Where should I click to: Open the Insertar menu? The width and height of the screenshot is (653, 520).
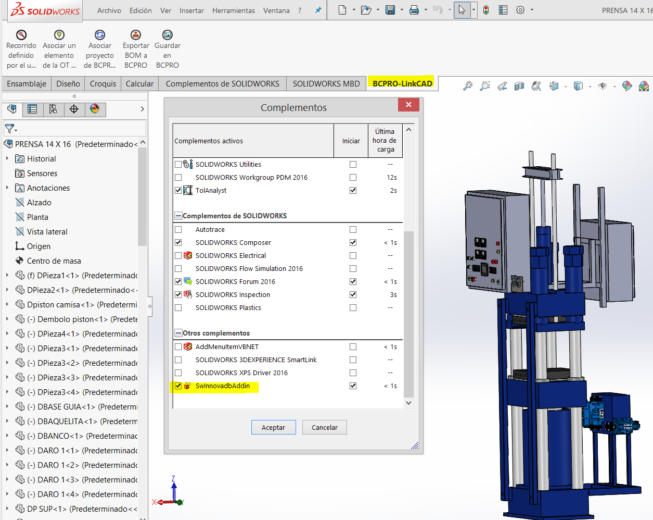coord(191,10)
